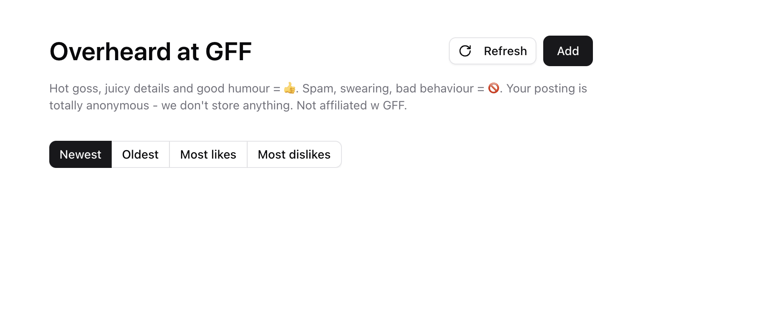Switch sorting to Oldest

pyautogui.click(x=140, y=154)
